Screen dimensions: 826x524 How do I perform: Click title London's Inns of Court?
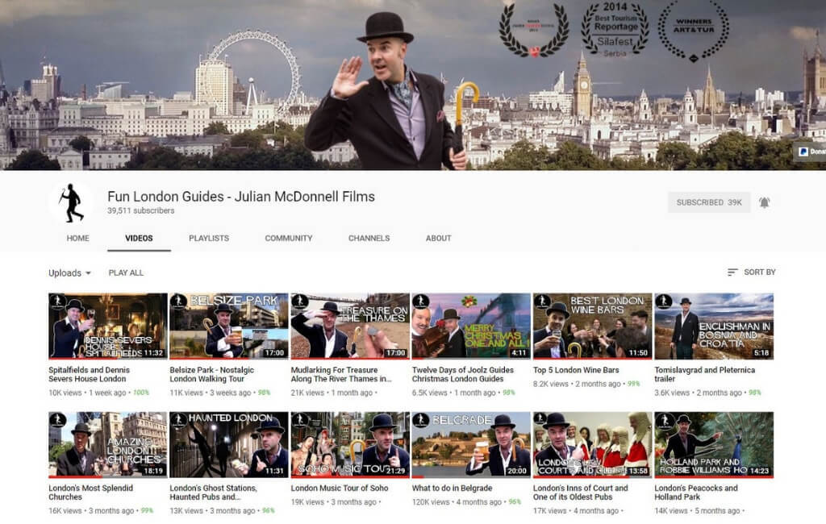(x=581, y=493)
